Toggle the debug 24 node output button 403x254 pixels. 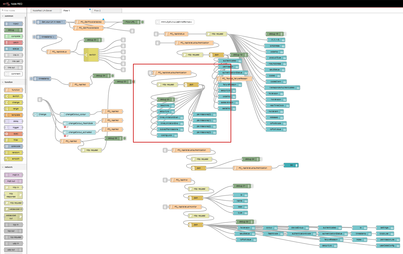coord(261,159)
